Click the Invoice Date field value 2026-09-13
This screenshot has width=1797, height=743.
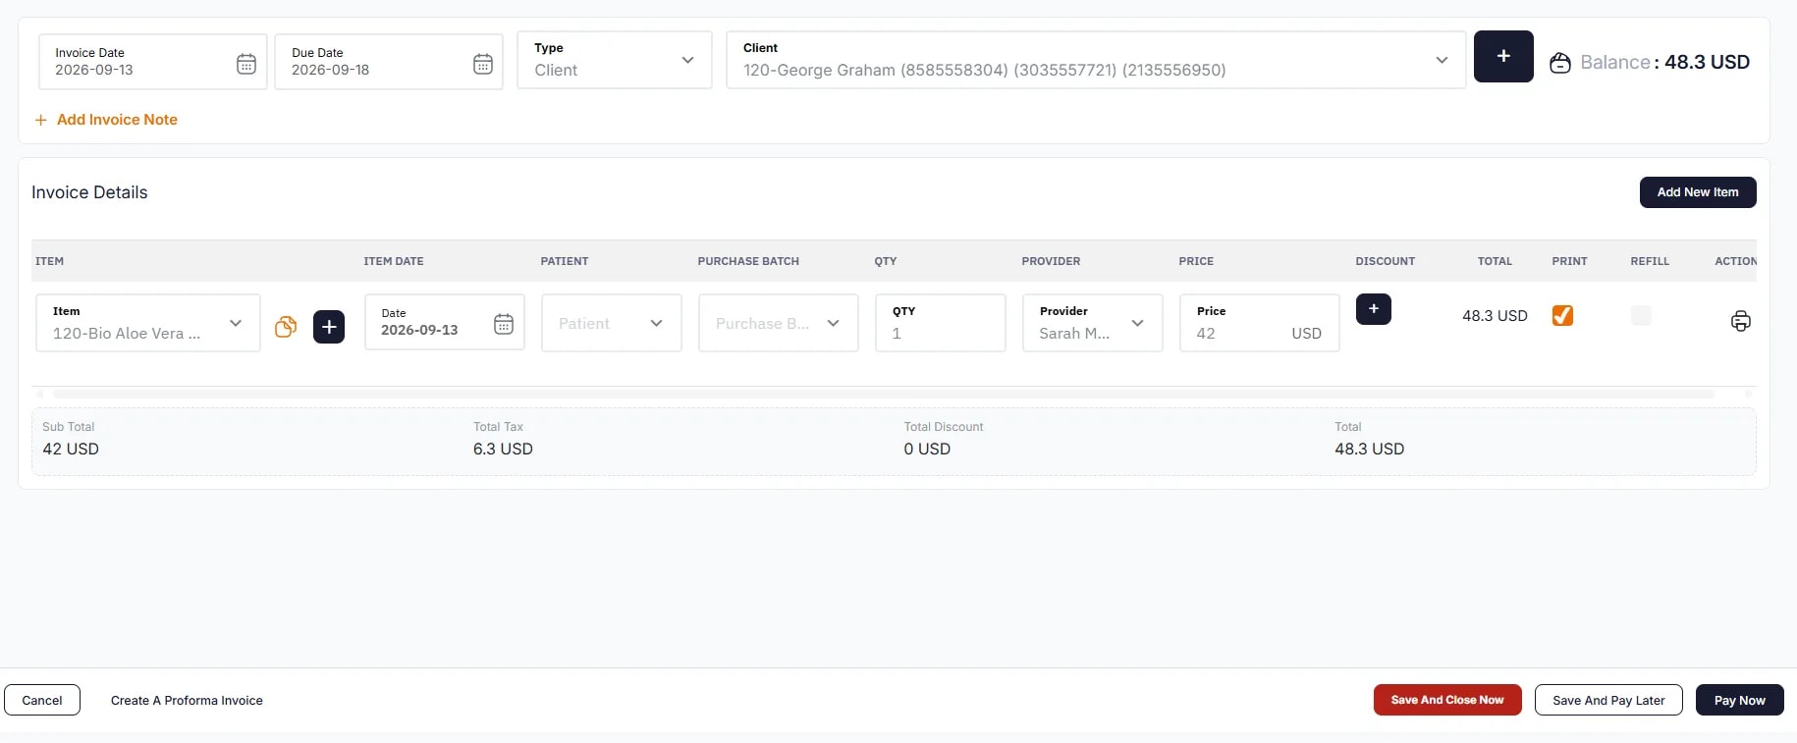(94, 70)
